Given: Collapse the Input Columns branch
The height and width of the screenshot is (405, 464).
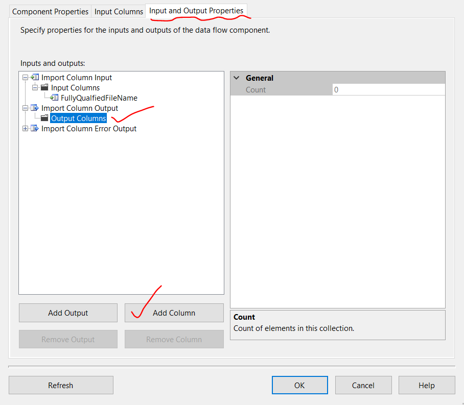Looking at the screenshot, I should coord(35,87).
